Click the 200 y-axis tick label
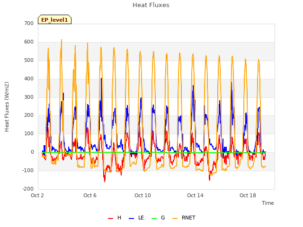303x227 pixels. (29, 115)
